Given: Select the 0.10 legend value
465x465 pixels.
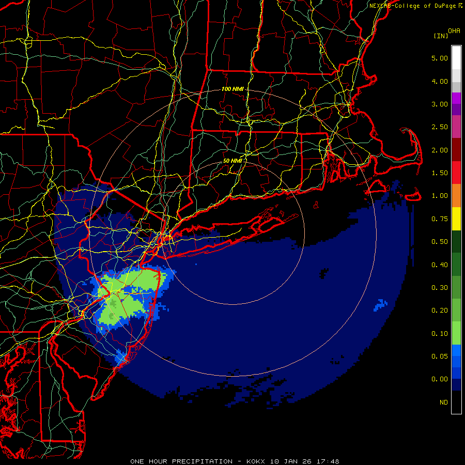Looking at the screenshot, I should 440,334.
